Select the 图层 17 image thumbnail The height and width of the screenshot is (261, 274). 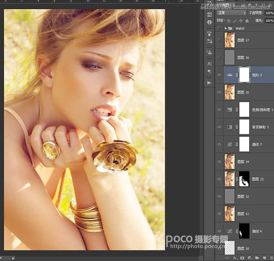(230, 40)
